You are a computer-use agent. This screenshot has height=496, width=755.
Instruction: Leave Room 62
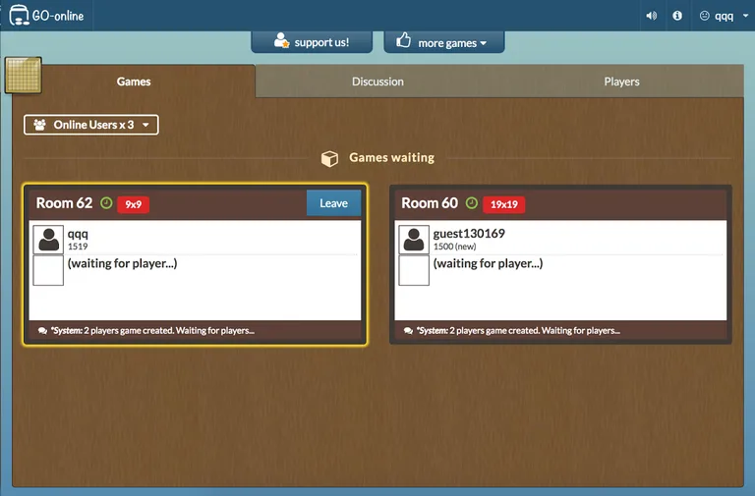[333, 203]
